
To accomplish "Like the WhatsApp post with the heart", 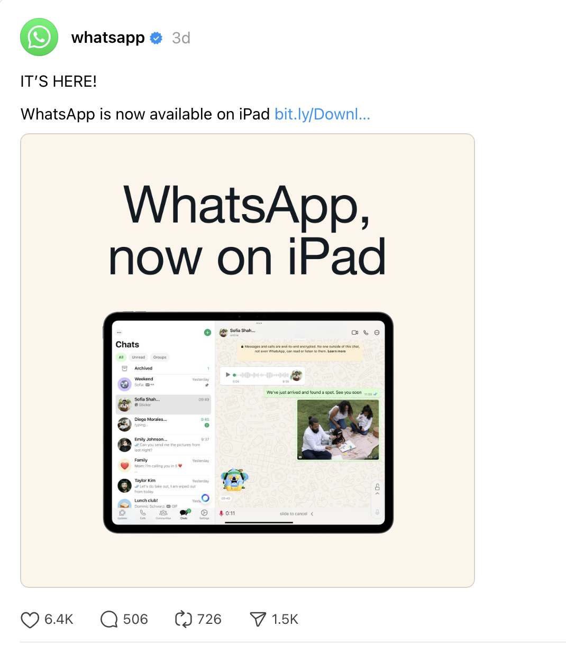I will [x=30, y=620].
